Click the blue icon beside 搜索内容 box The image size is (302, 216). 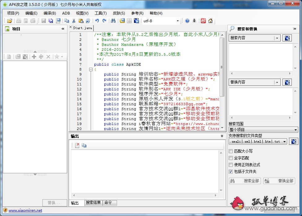[x=287, y=38]
